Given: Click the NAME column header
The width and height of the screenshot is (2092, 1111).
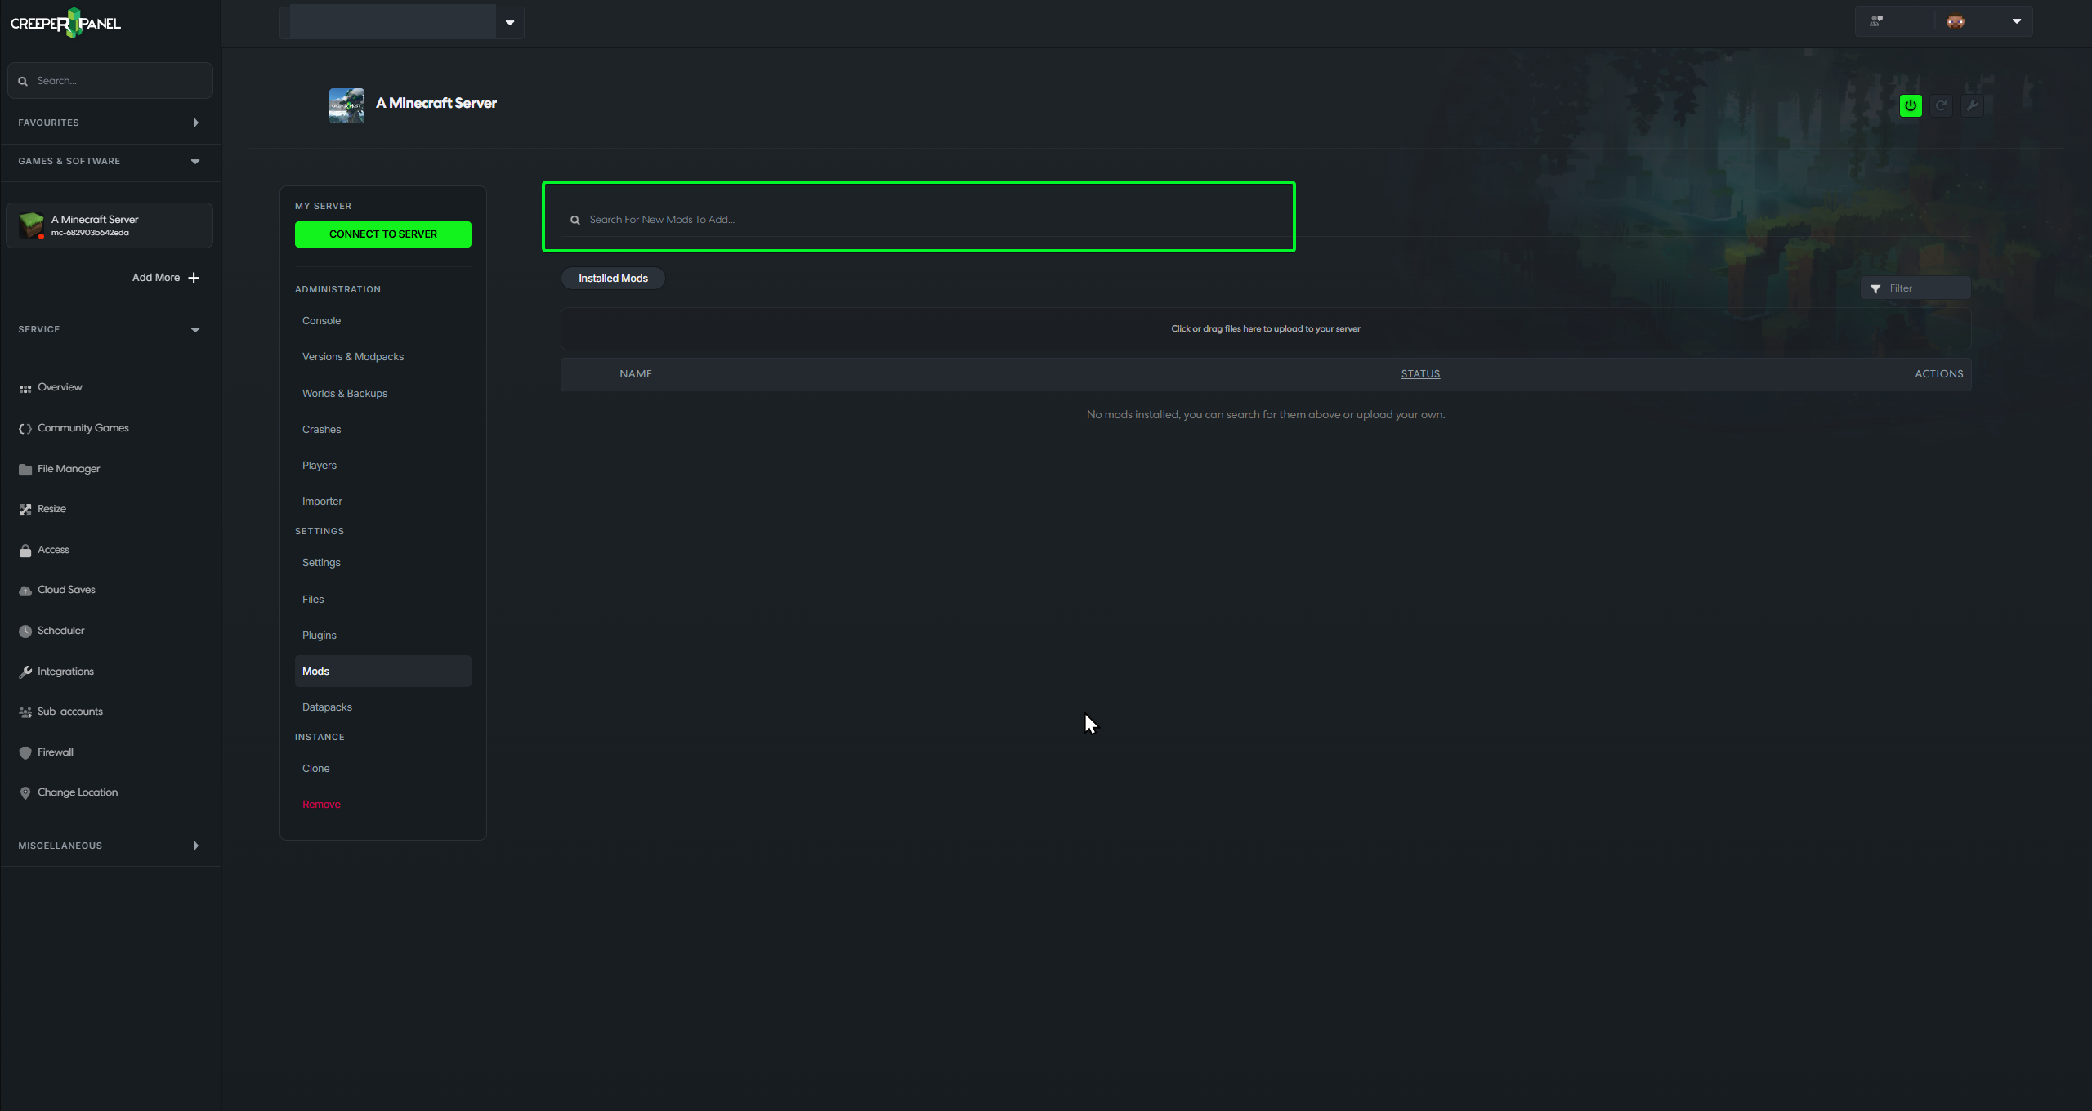Looking at the screenshot, I should tap(636, 374).
